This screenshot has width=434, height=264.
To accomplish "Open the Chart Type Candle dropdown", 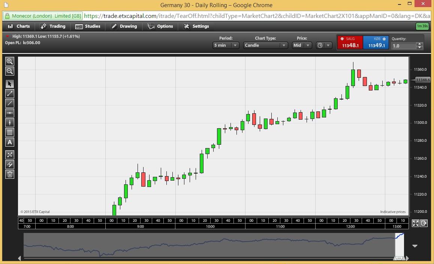I will tap(265, 45).
